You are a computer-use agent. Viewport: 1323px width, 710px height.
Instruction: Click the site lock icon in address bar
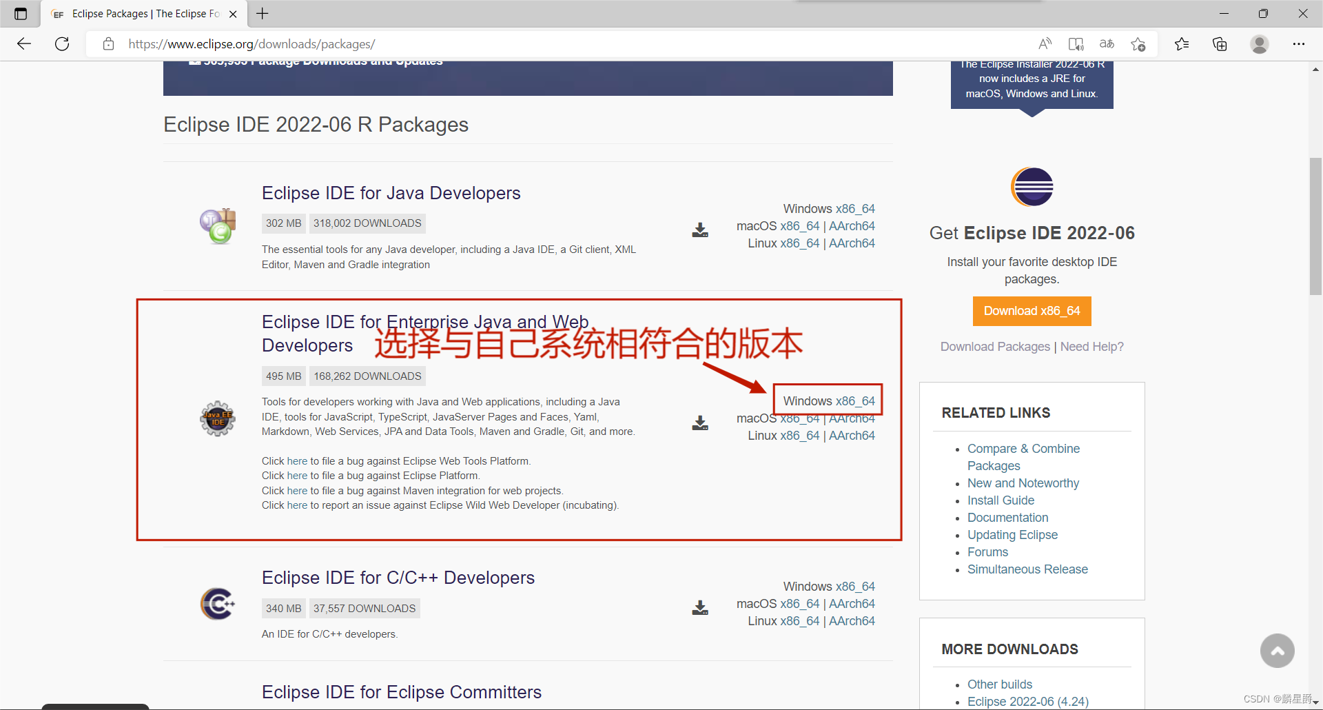click(108, 44)
